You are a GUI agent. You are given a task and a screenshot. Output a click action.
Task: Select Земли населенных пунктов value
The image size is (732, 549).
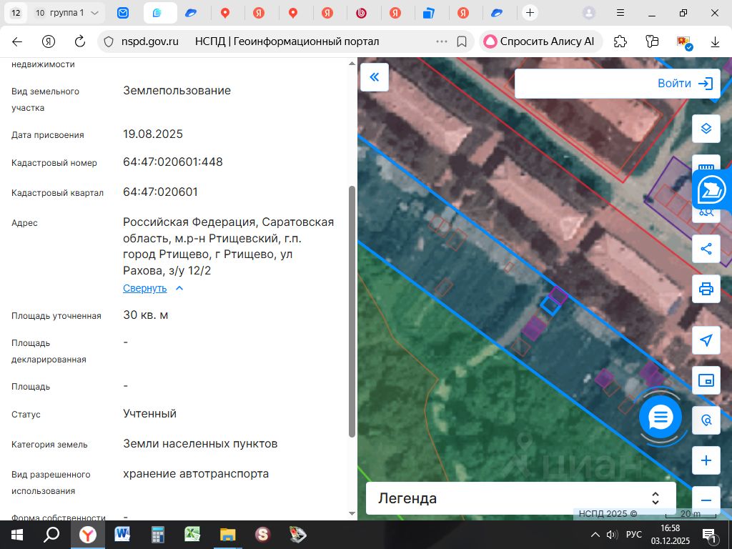tap(200, 443)
